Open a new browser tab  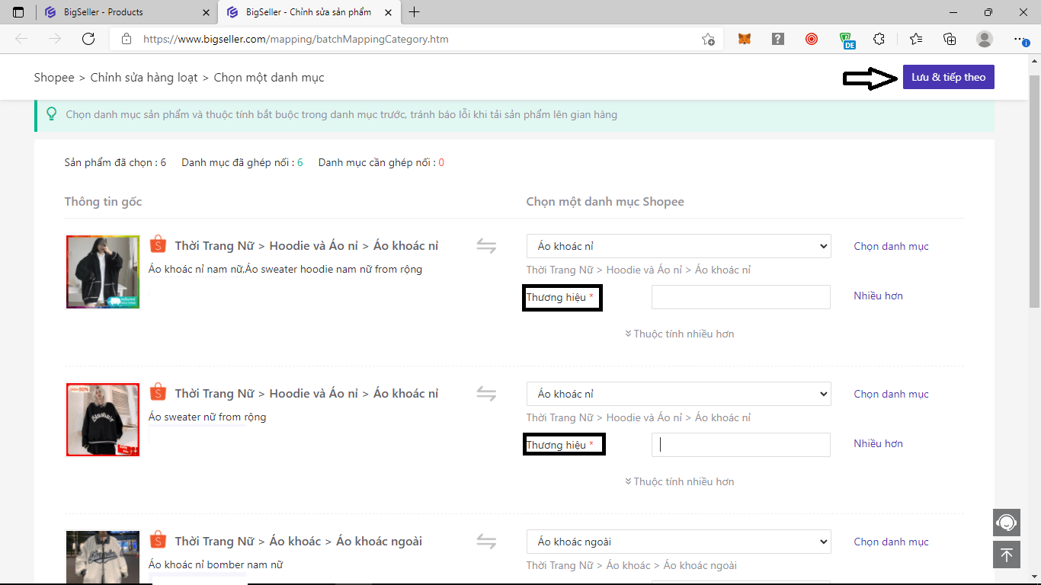point(414,12)
